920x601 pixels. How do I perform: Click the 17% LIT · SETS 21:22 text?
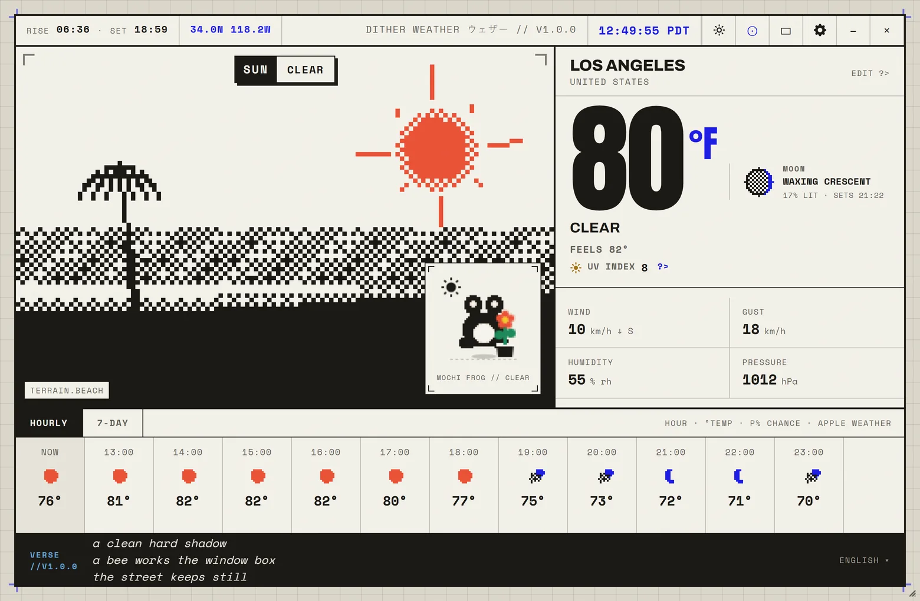(833, 196)
